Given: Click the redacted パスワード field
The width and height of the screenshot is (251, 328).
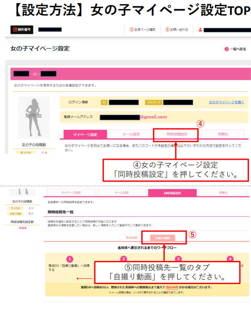Looking at the screenshot, I should click(178, 102).
